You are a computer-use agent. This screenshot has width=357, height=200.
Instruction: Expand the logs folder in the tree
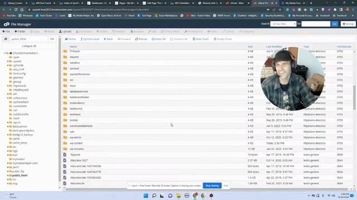tap(8, 151)
